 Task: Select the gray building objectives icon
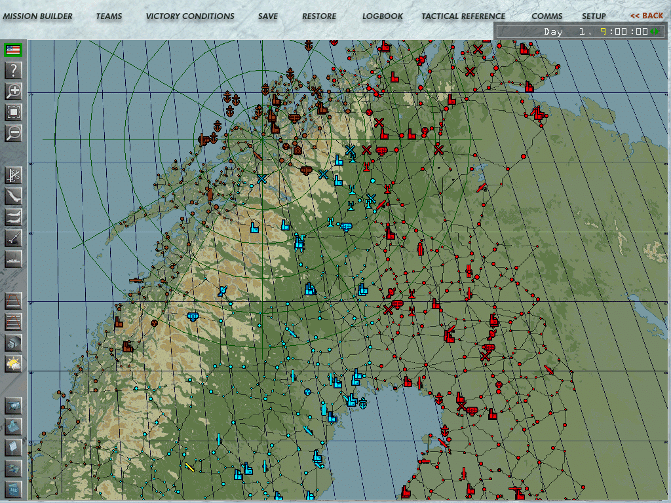[13, 343]
